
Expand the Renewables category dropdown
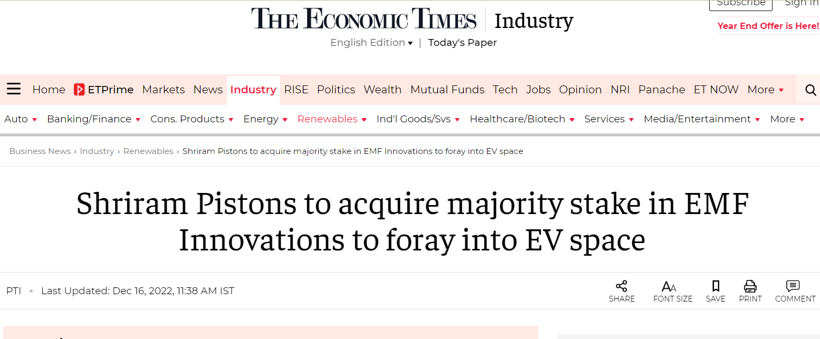coord(332,119)
